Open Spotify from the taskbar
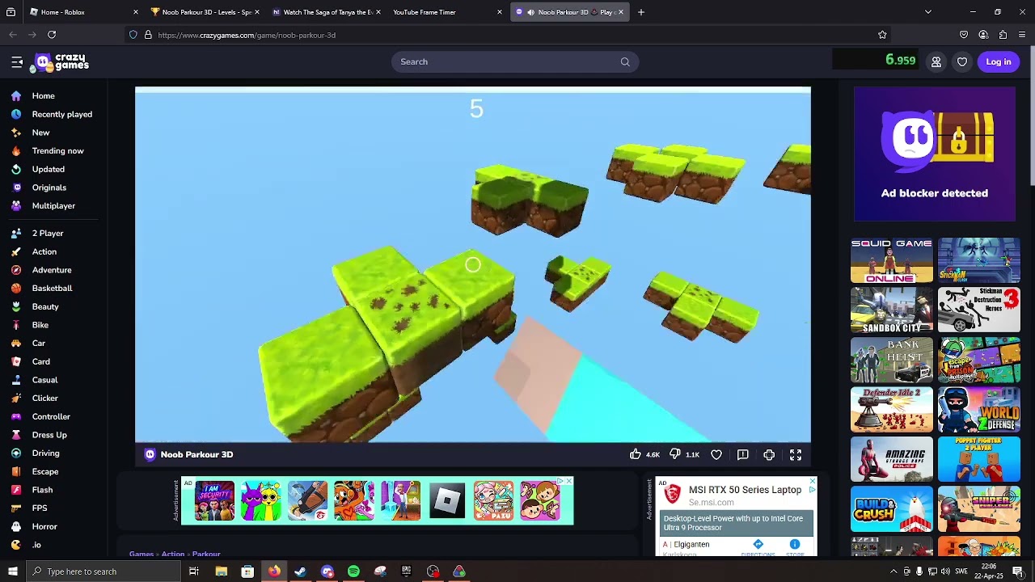Image resolution: width=1035 pixels, height=582 pixels. coord(353,571)
